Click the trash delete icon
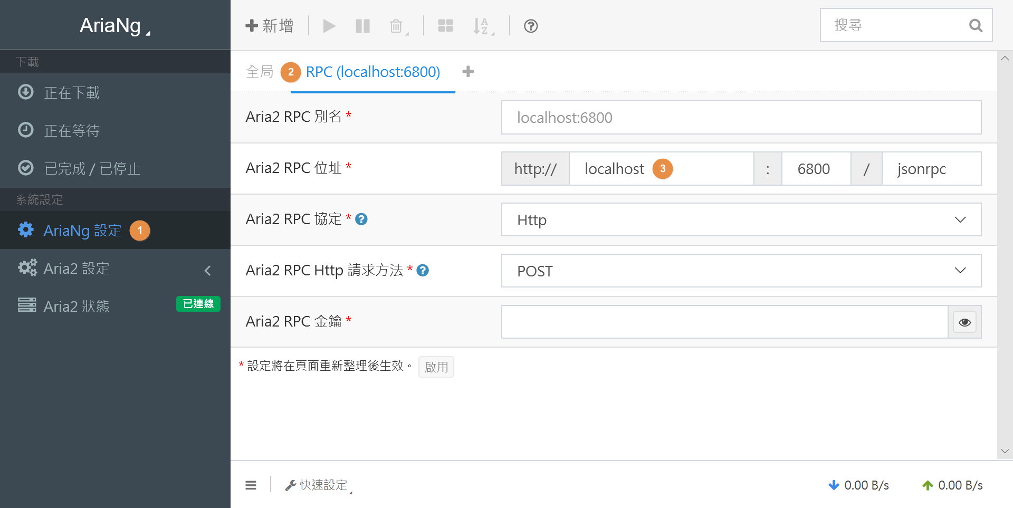 coord(396,26)
